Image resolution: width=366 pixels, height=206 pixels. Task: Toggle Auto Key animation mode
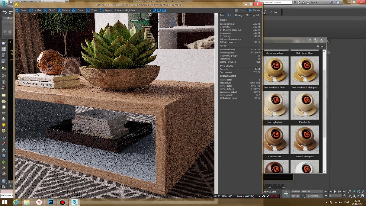click(x=295, y=191)
